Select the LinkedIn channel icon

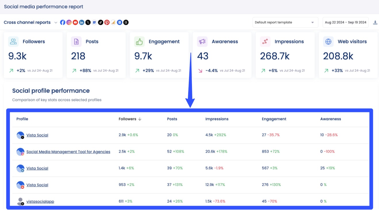tap(82, 22)
